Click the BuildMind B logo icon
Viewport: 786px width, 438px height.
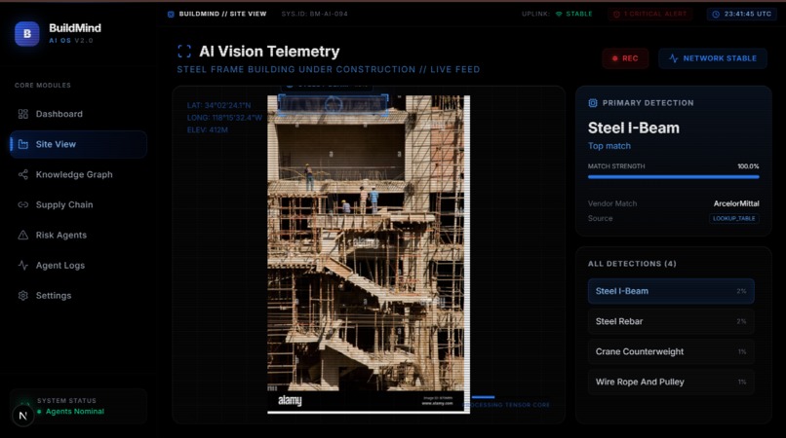[27, 34]
